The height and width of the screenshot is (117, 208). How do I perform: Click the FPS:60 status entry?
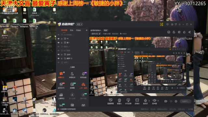153,109
